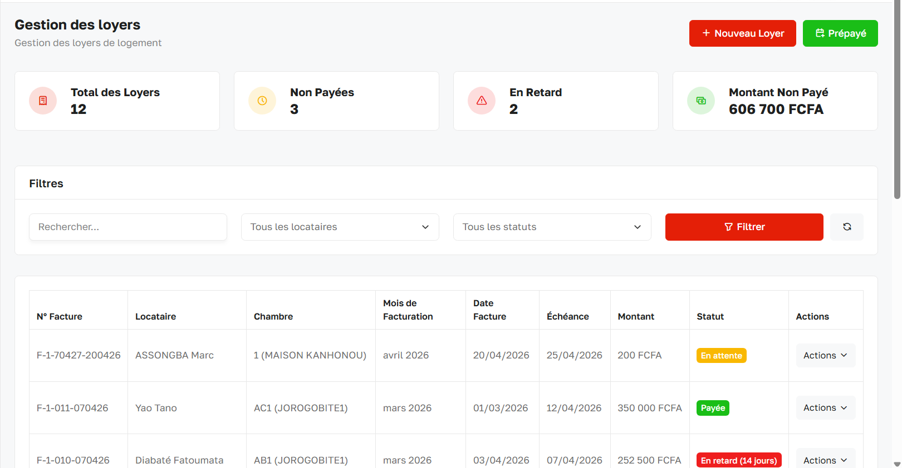This screenshot has width=902, height=468.
Task: Click the Payée status badge
Action: [713, 408]
